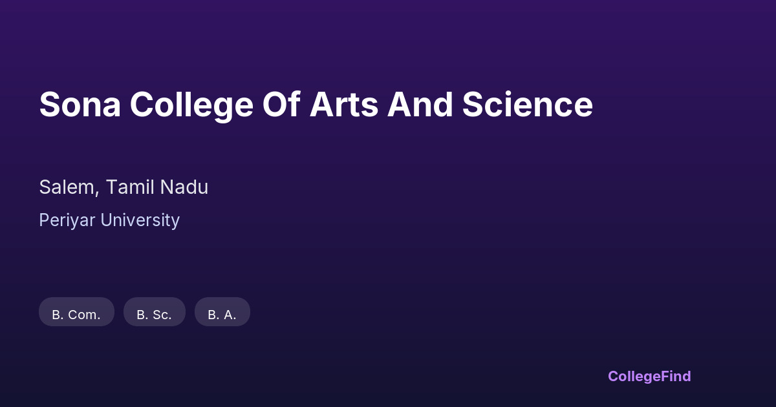Click the word "Salem" in the location
The height and width of the screenshot is (407, 776).
click(x=68, y=187)
